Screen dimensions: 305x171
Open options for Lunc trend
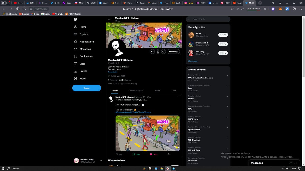click(x=227, y=86)
